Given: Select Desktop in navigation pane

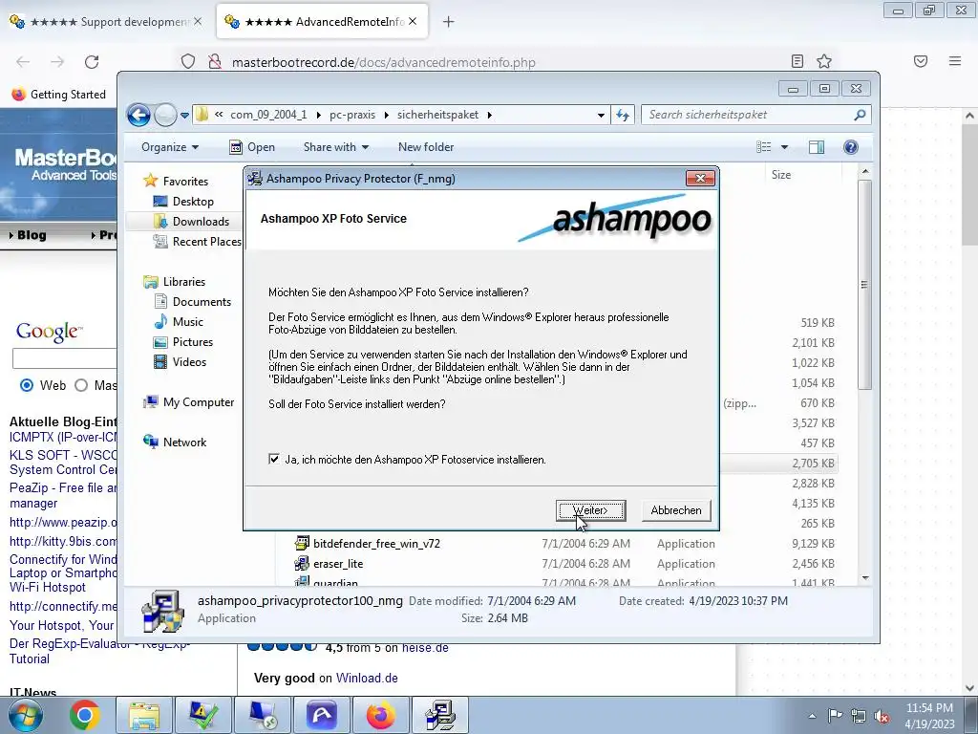Looking at the screenshot, I should click(193, 202).
